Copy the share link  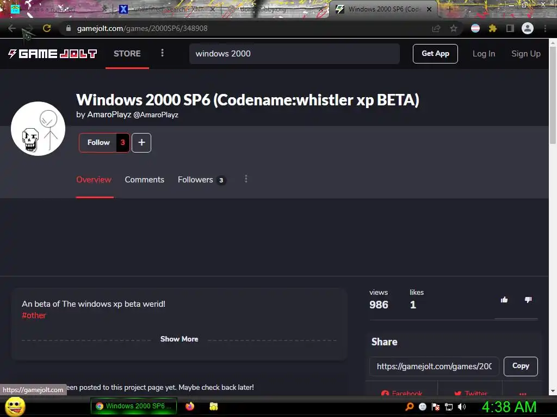(x=521, y=367)
